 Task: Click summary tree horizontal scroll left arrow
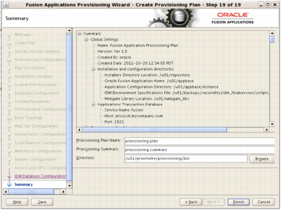pos(79,130)
